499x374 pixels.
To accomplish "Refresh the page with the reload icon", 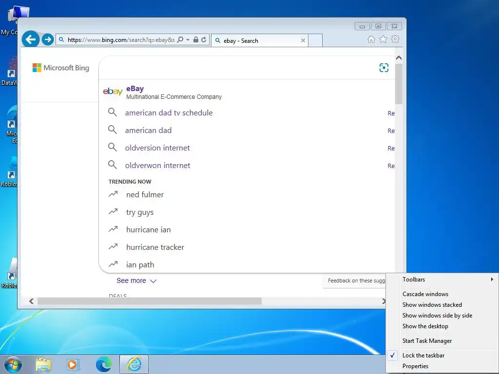I will [204, 40].
